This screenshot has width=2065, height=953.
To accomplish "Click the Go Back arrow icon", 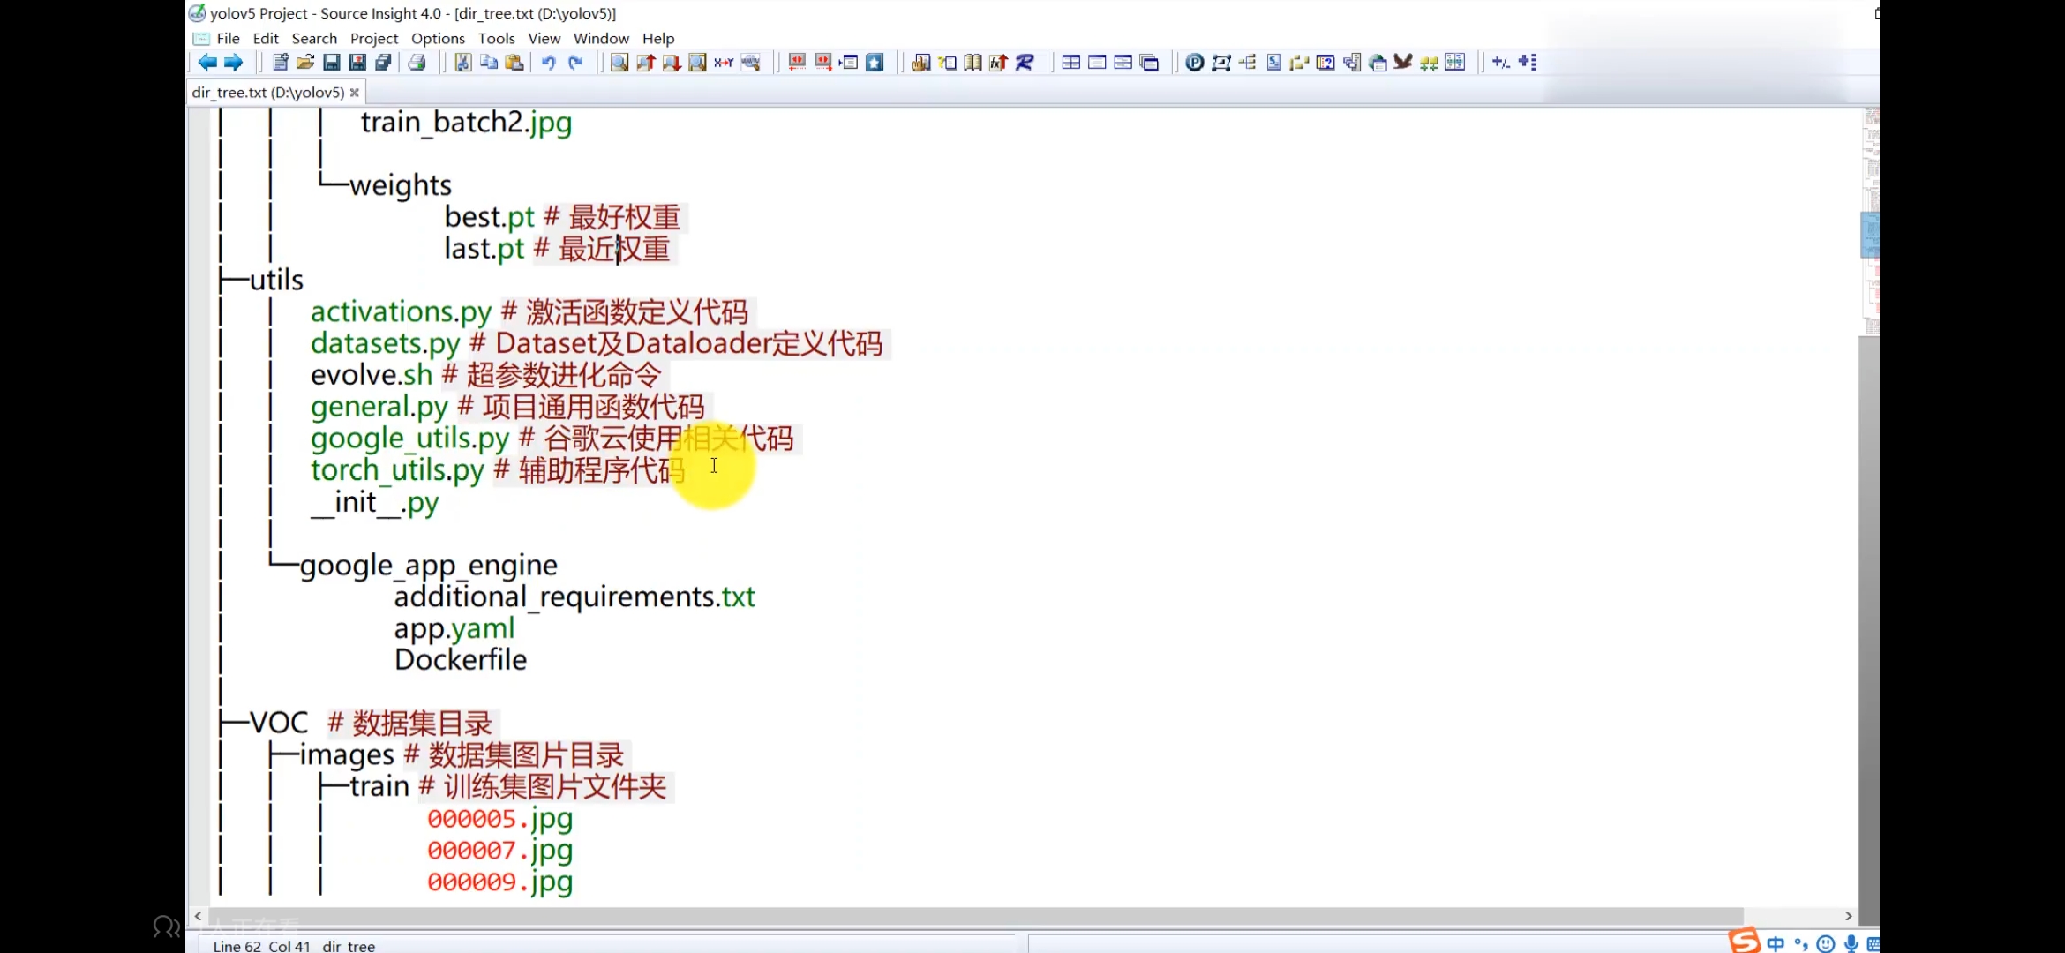I will tap(207, 62).
